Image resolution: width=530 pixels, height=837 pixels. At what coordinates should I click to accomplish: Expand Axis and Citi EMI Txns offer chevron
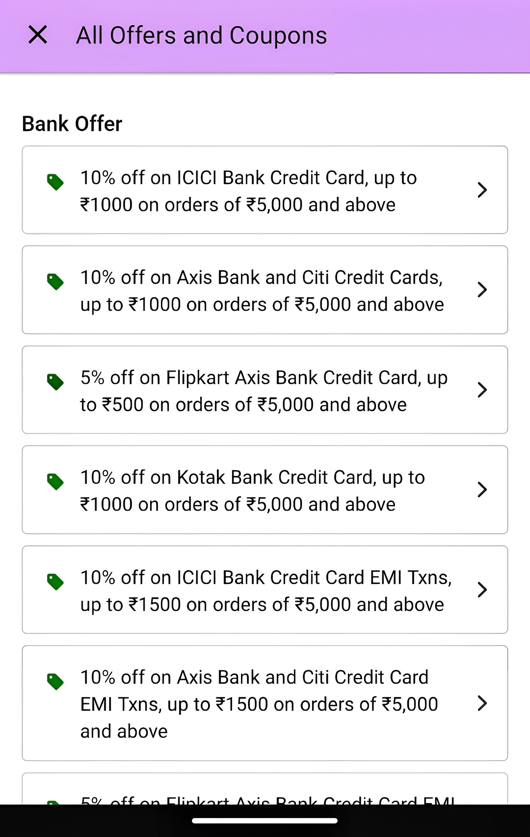click(x=482, y=703)
